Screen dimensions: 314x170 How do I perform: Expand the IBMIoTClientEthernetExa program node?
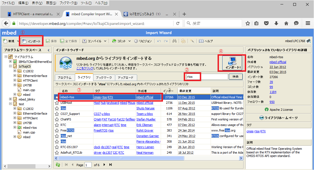[10, 61]
